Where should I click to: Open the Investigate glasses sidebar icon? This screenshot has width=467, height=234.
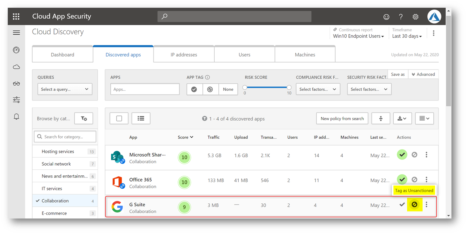tap(16, 83)
